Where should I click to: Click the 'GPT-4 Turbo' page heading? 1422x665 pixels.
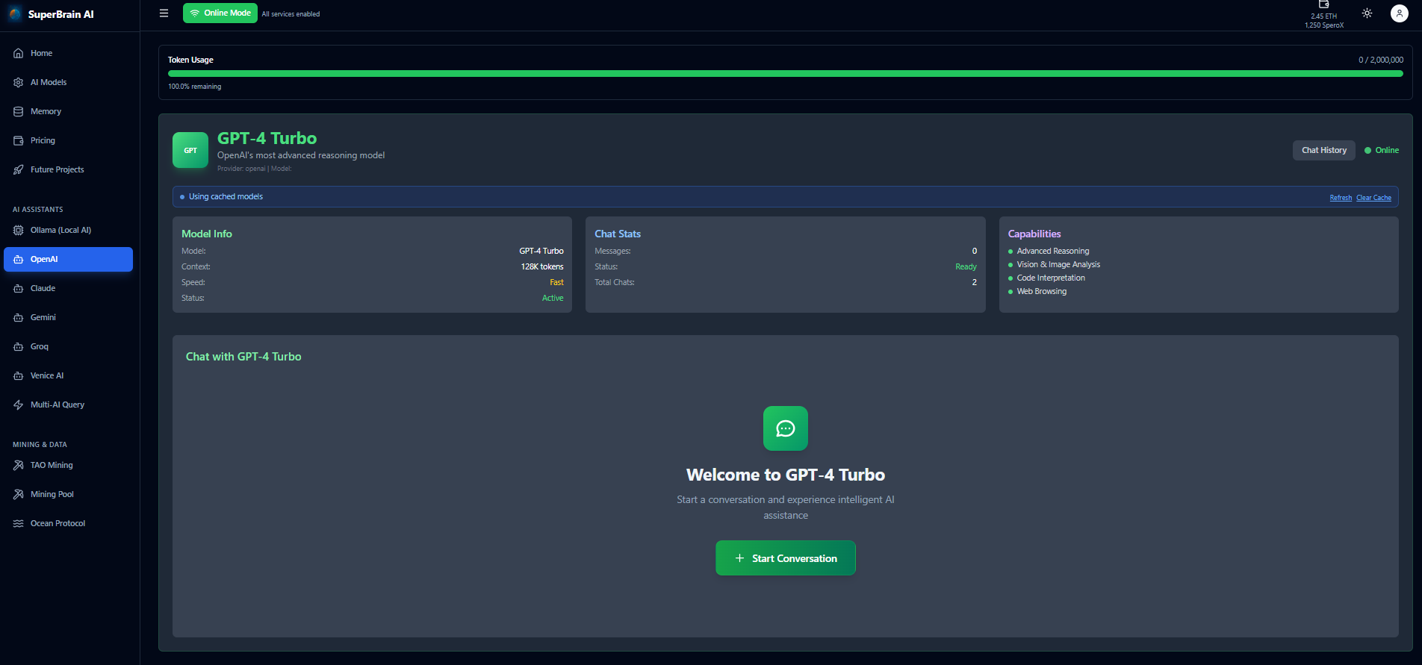(267, 138)
